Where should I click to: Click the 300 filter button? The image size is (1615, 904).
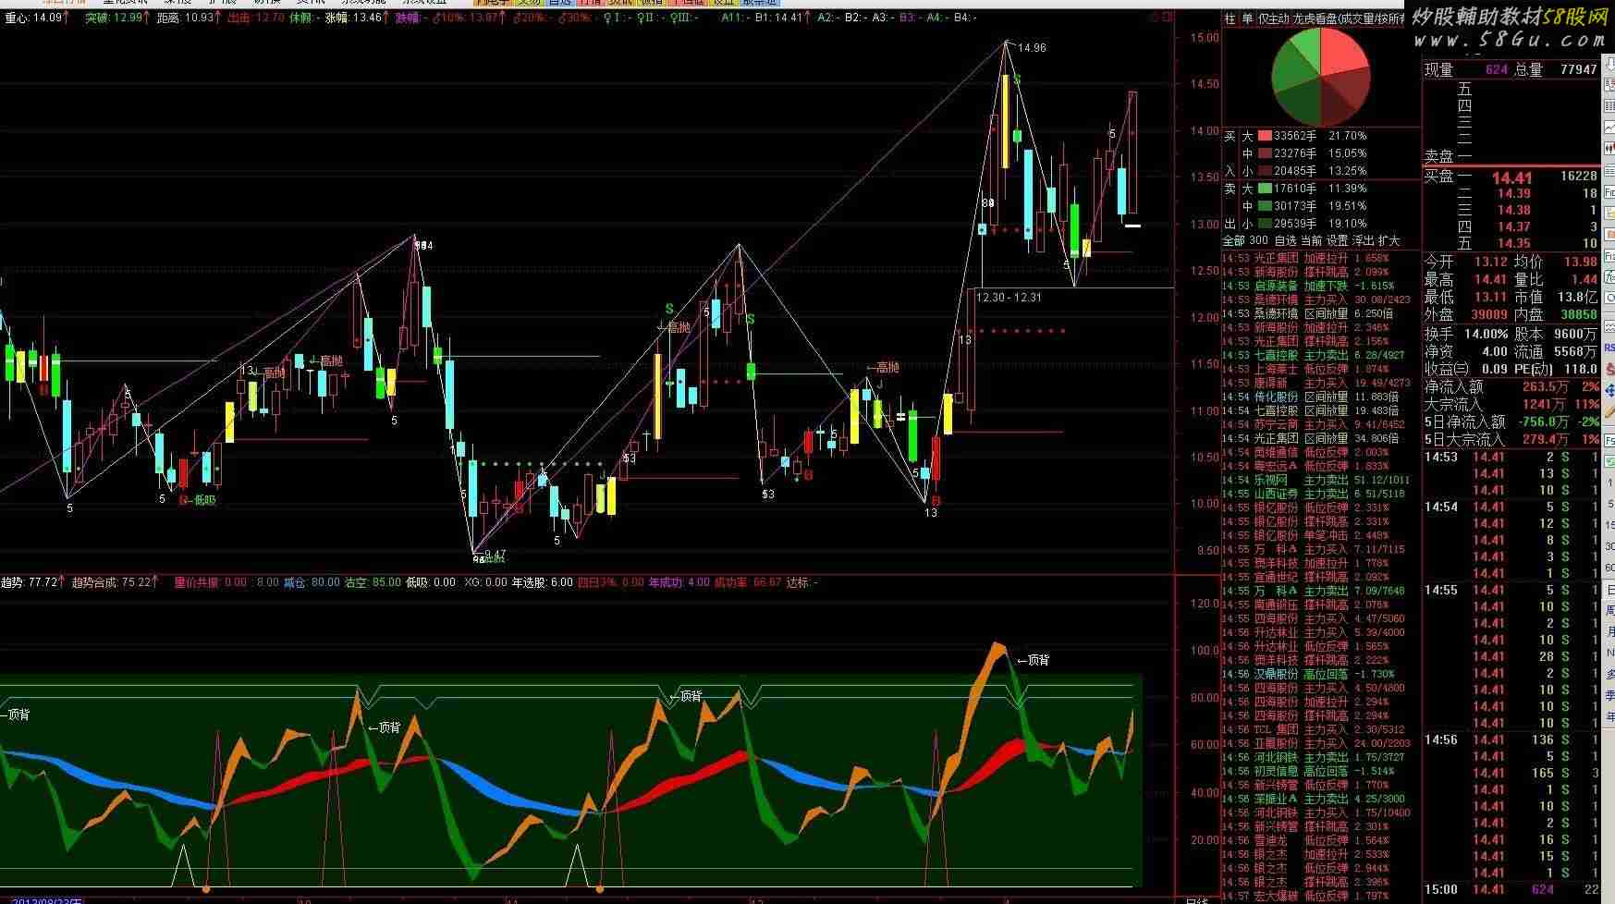click(1257, 240)
